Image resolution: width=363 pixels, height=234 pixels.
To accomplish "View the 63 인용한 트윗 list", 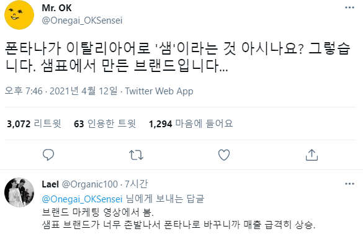I will [x=105, y=124].
